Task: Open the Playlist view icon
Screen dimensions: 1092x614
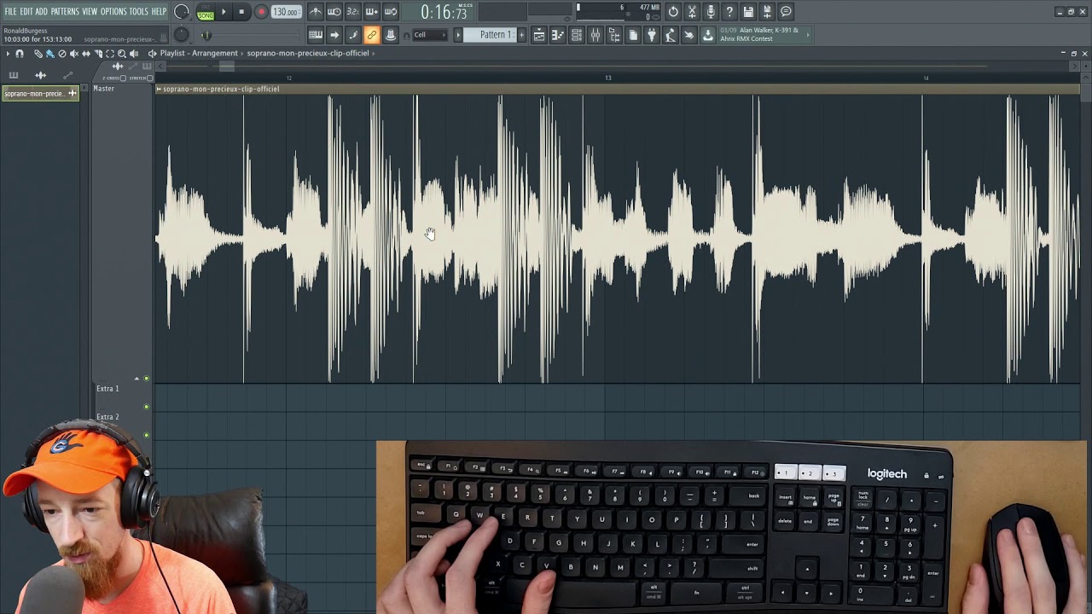Action: pyautogui.click(x=539, y=35)
